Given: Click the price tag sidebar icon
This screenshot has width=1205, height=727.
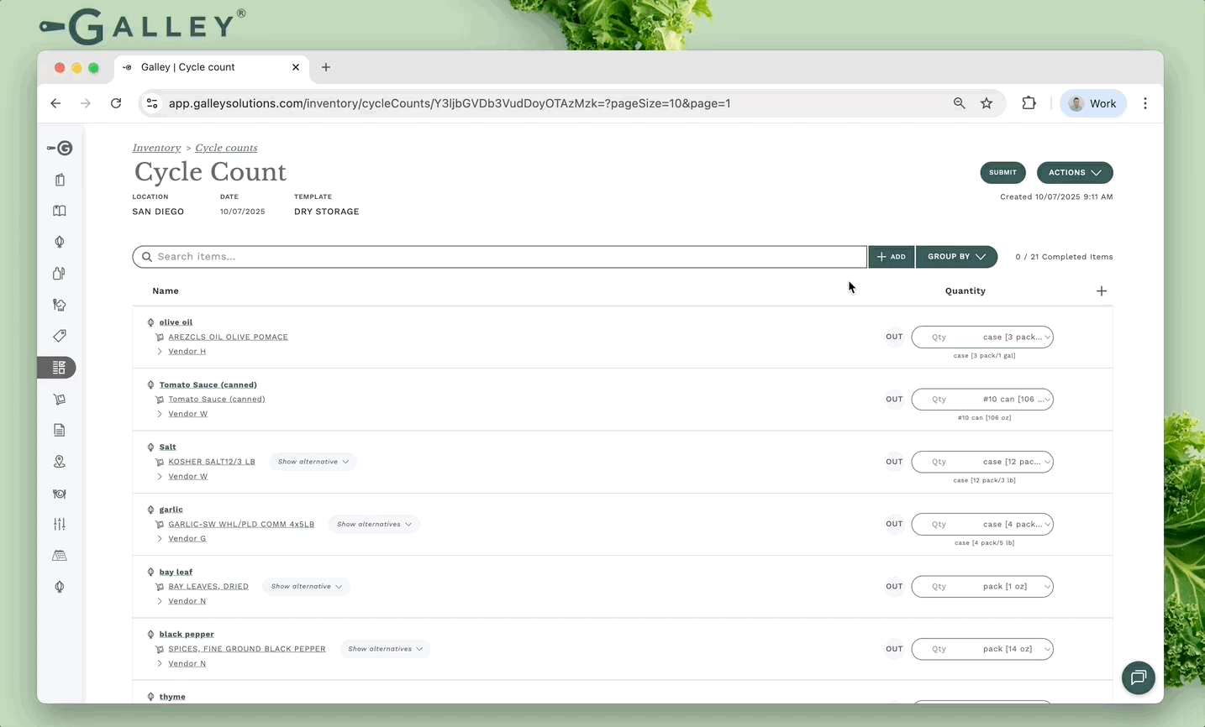Looking at the screenshot, I should tap(60, 336).
